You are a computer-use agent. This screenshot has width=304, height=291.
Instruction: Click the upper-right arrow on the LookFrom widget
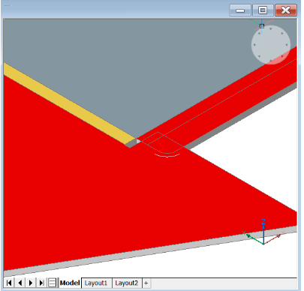pyautogui.click(x=282, y=33)
